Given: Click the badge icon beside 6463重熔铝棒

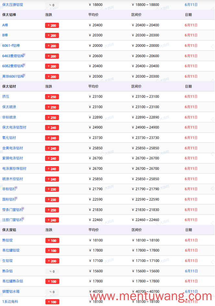Looking at the screenshot, I should coord(24,55).
